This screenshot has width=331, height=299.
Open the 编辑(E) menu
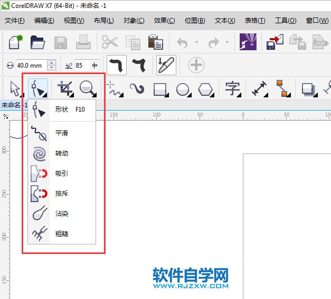pos(44,21)
